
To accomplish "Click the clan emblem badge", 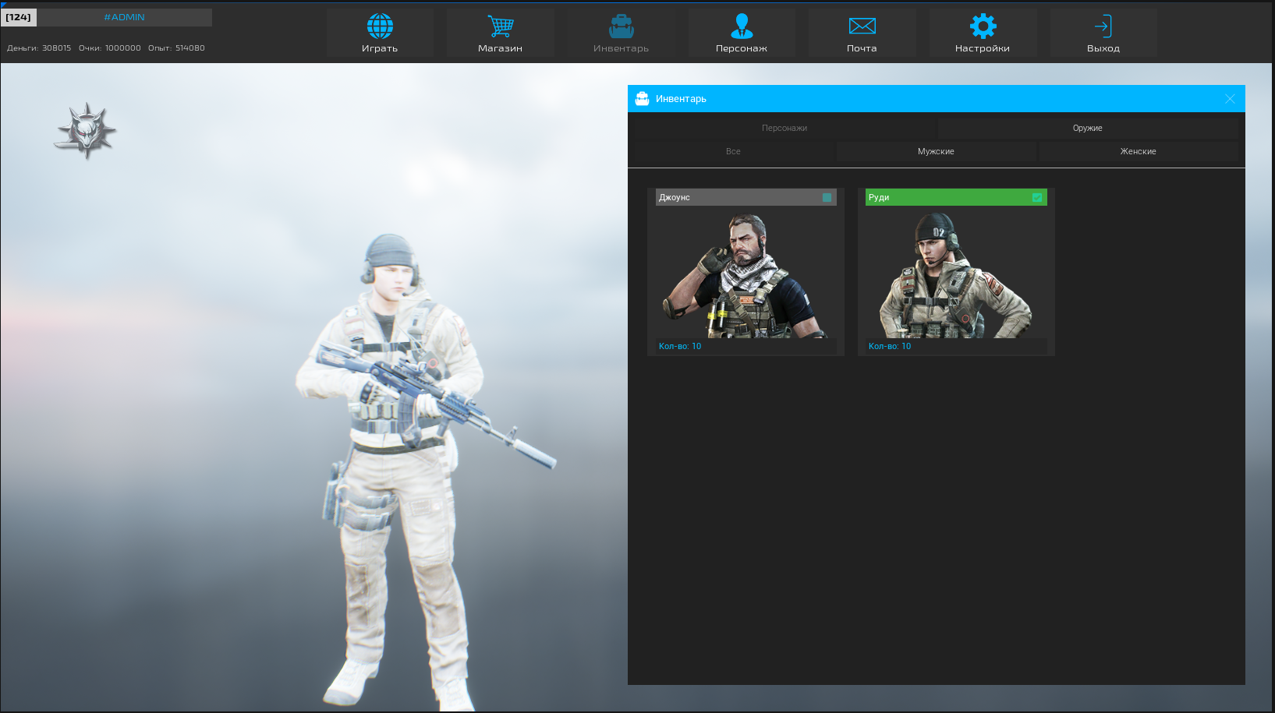I will tap(85, 130).
